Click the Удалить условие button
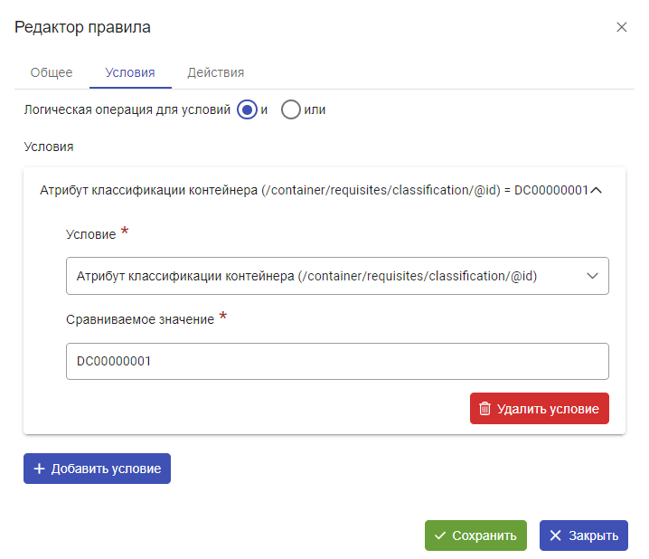The height and width of the screenshot is (559, 649). point(540,409)
